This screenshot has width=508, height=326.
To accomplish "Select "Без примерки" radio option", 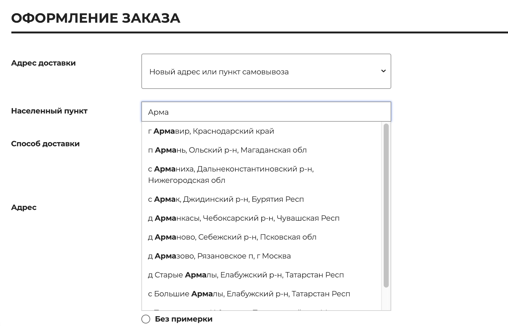I will point(146,319).
